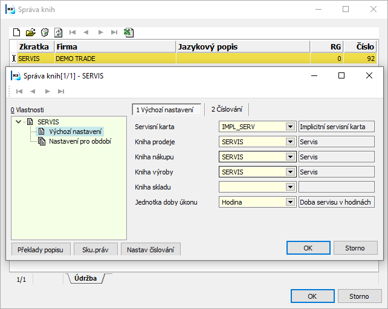Screen dimensions: 388x309
Task: Click the open folder toolbar icon
Action: tap(30, 32)
